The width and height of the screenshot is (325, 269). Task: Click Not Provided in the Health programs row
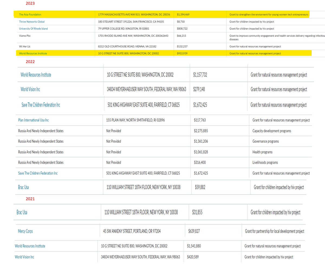113,152
